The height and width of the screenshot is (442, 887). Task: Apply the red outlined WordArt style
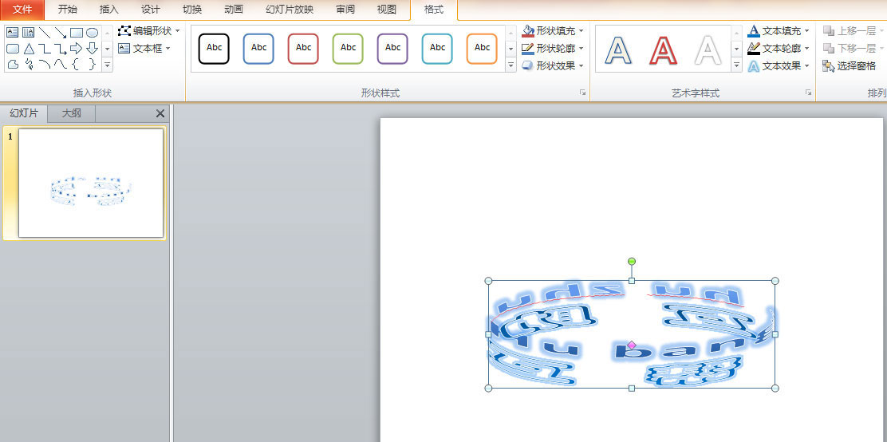pyautogui.click(x=663, y=49)
